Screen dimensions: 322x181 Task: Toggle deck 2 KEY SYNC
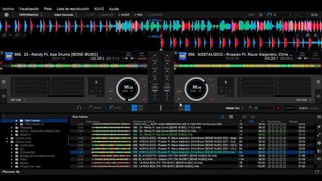click(302, 55)
